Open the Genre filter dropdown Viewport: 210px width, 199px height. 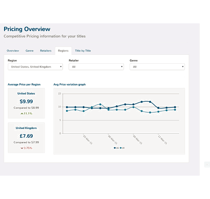157,67
